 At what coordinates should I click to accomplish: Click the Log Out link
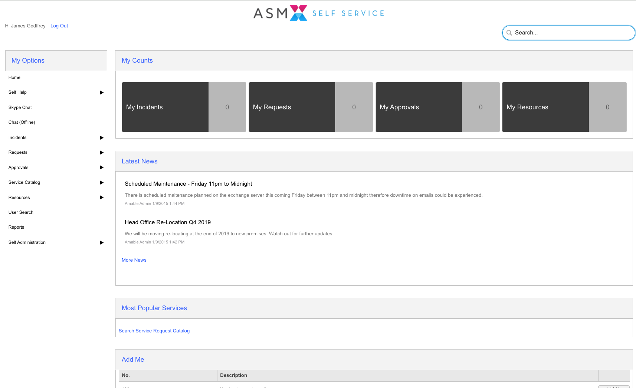[x=59, y=26]
